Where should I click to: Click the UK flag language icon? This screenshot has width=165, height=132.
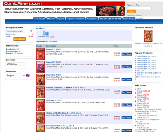click(28, 75)
